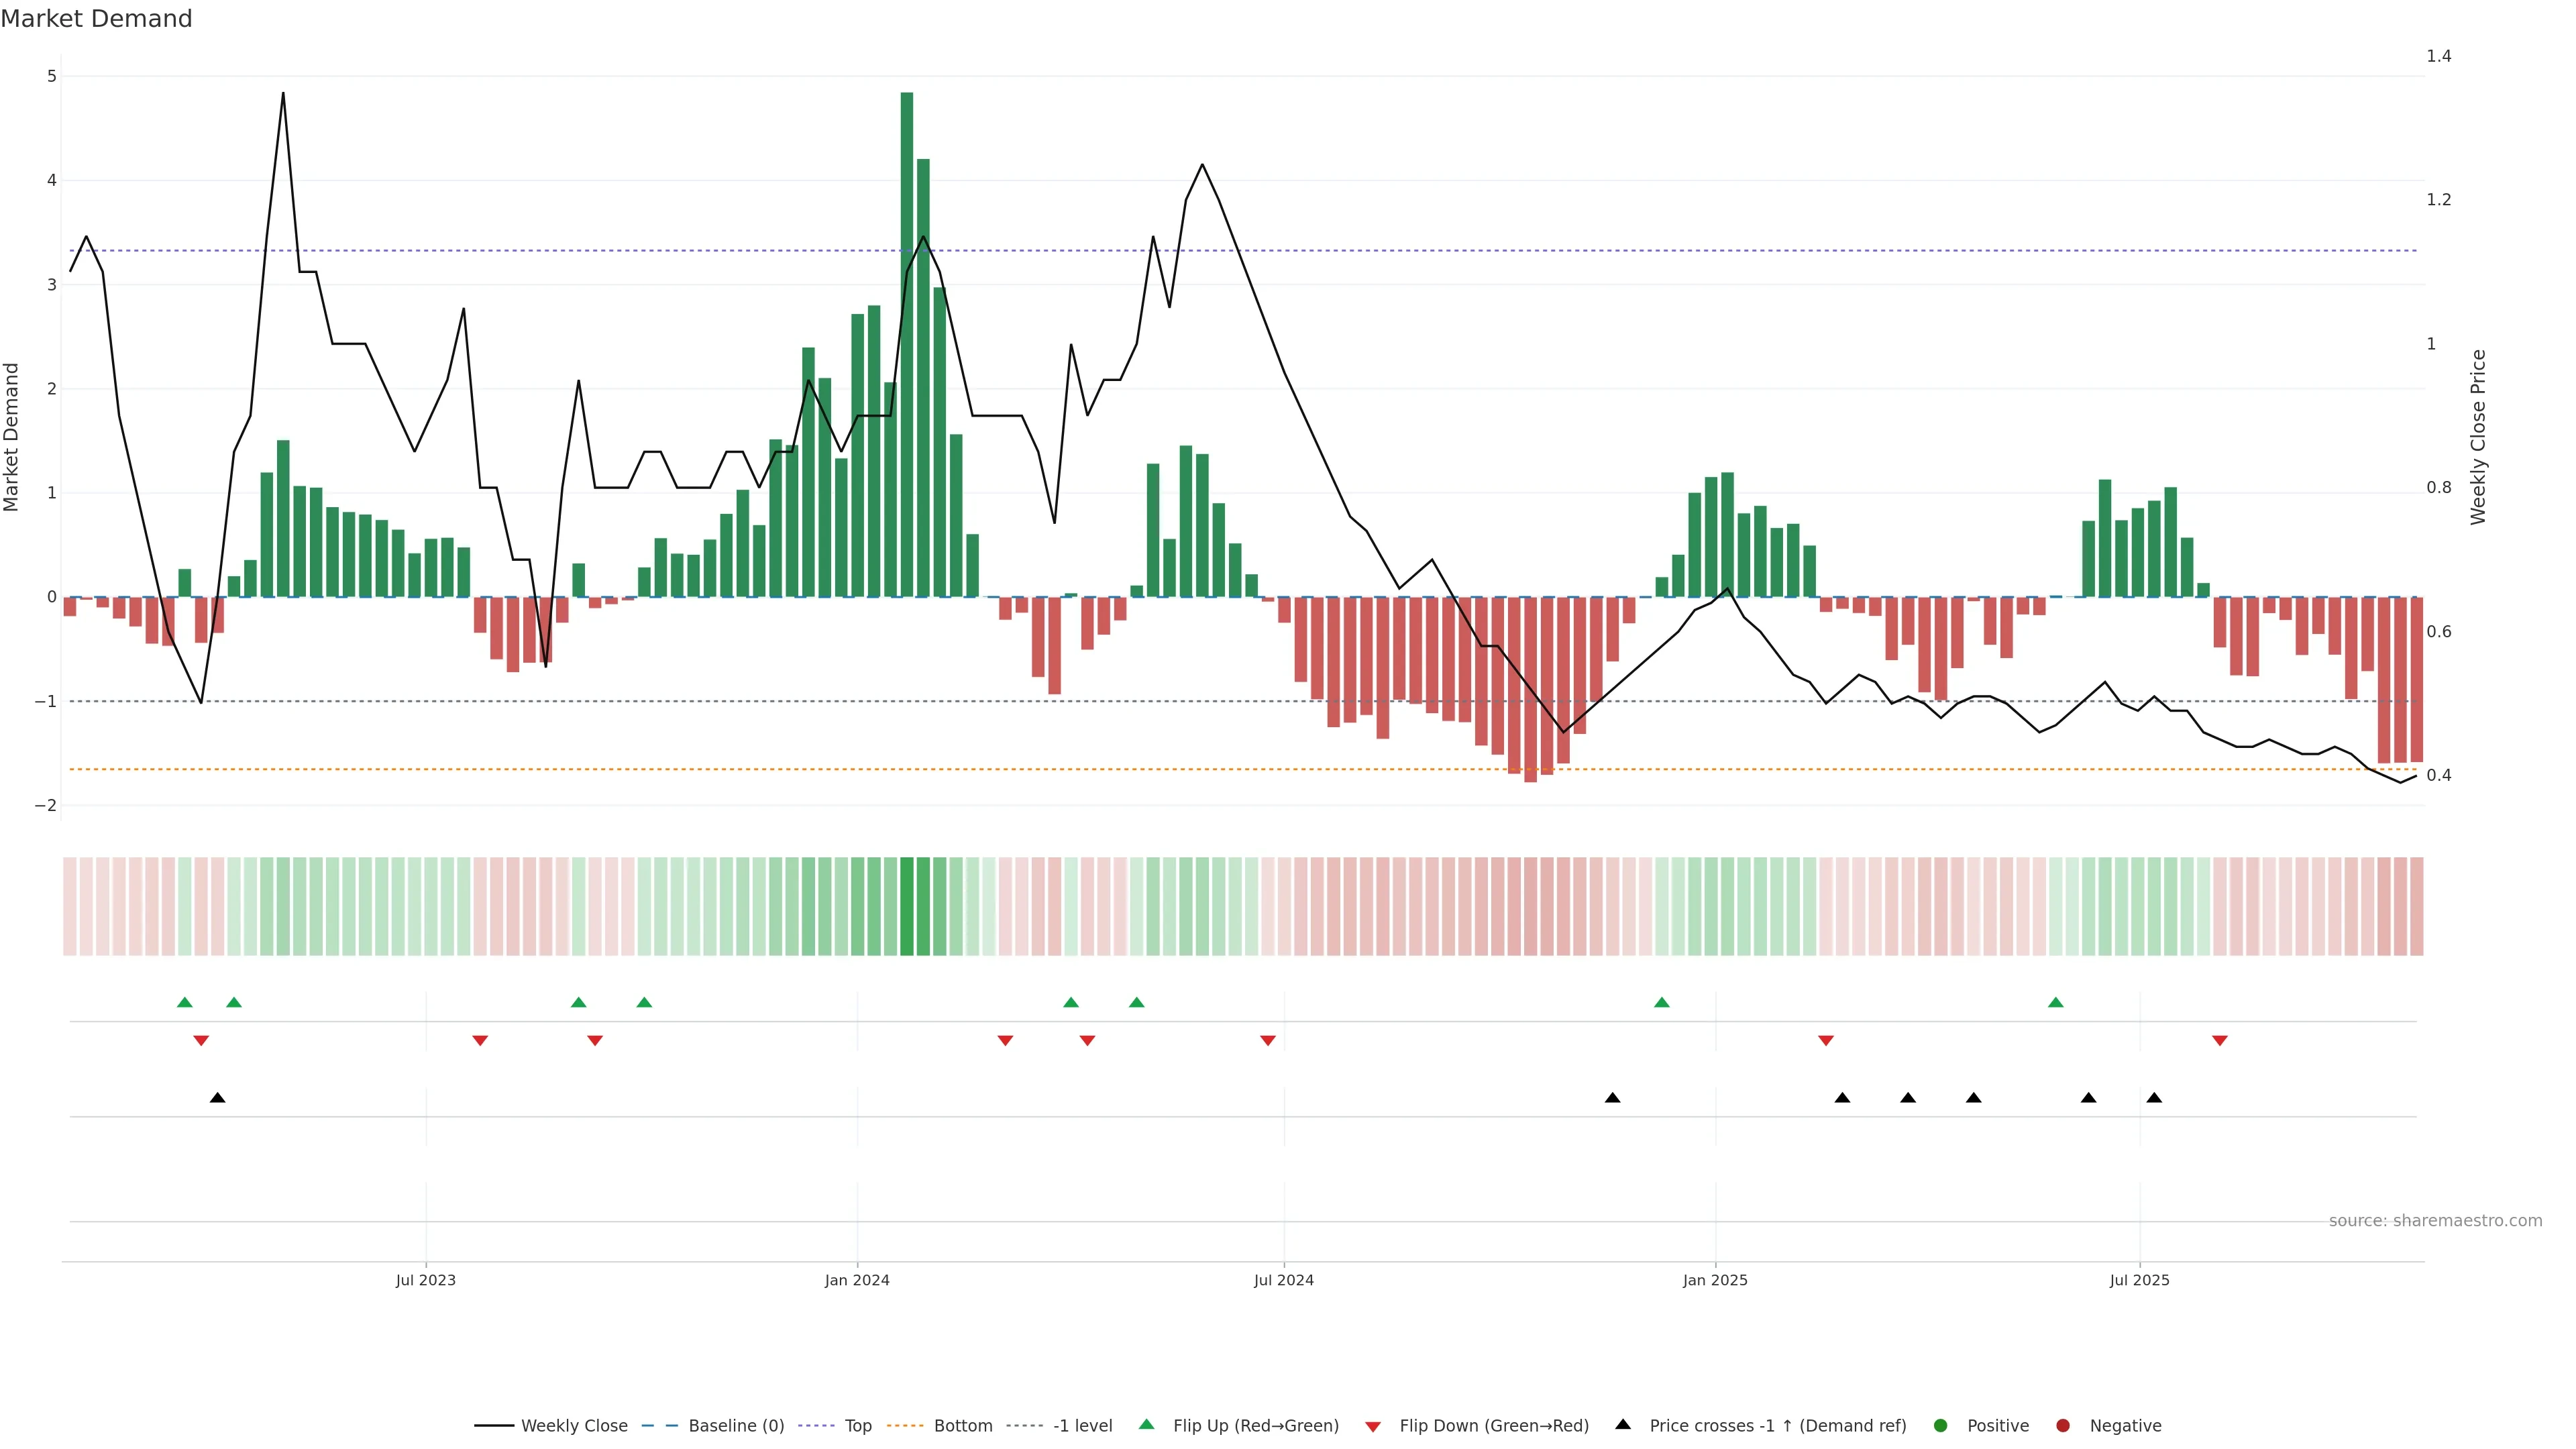Click the -1 level legend item
2576x1449 pixels.
pos(1082,1425)
